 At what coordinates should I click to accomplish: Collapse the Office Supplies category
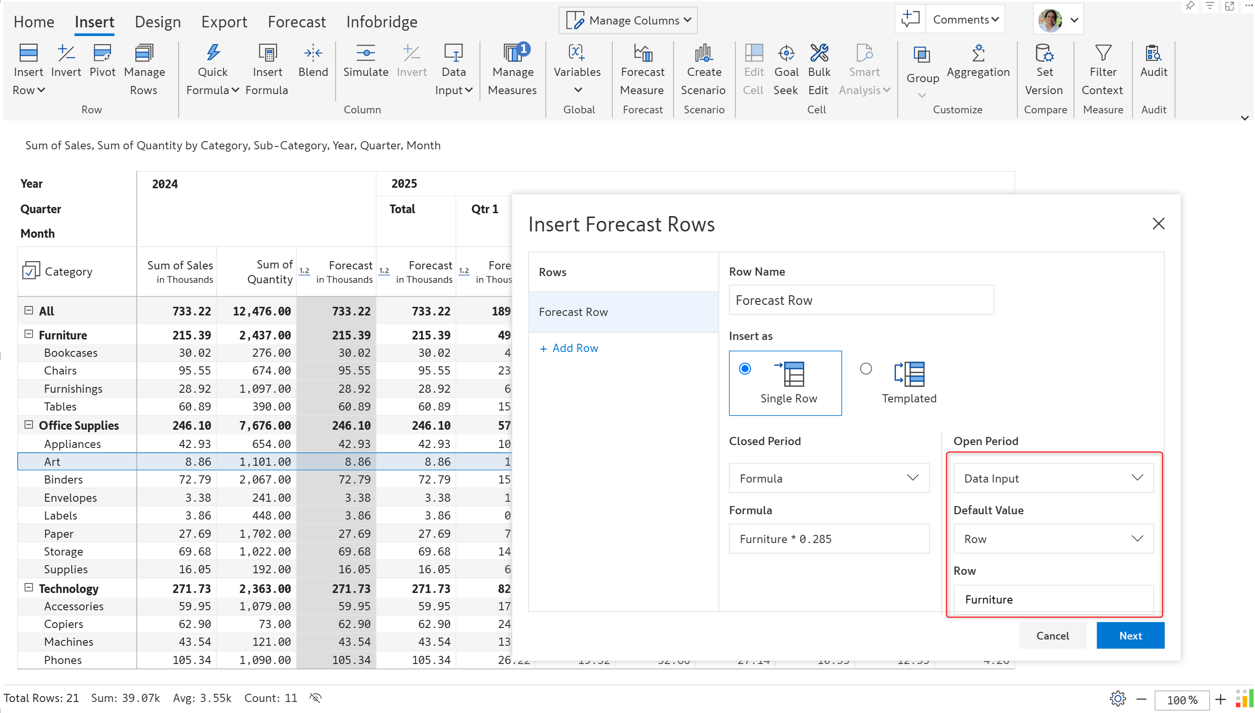pyautogui.click(x=28, y=425)
